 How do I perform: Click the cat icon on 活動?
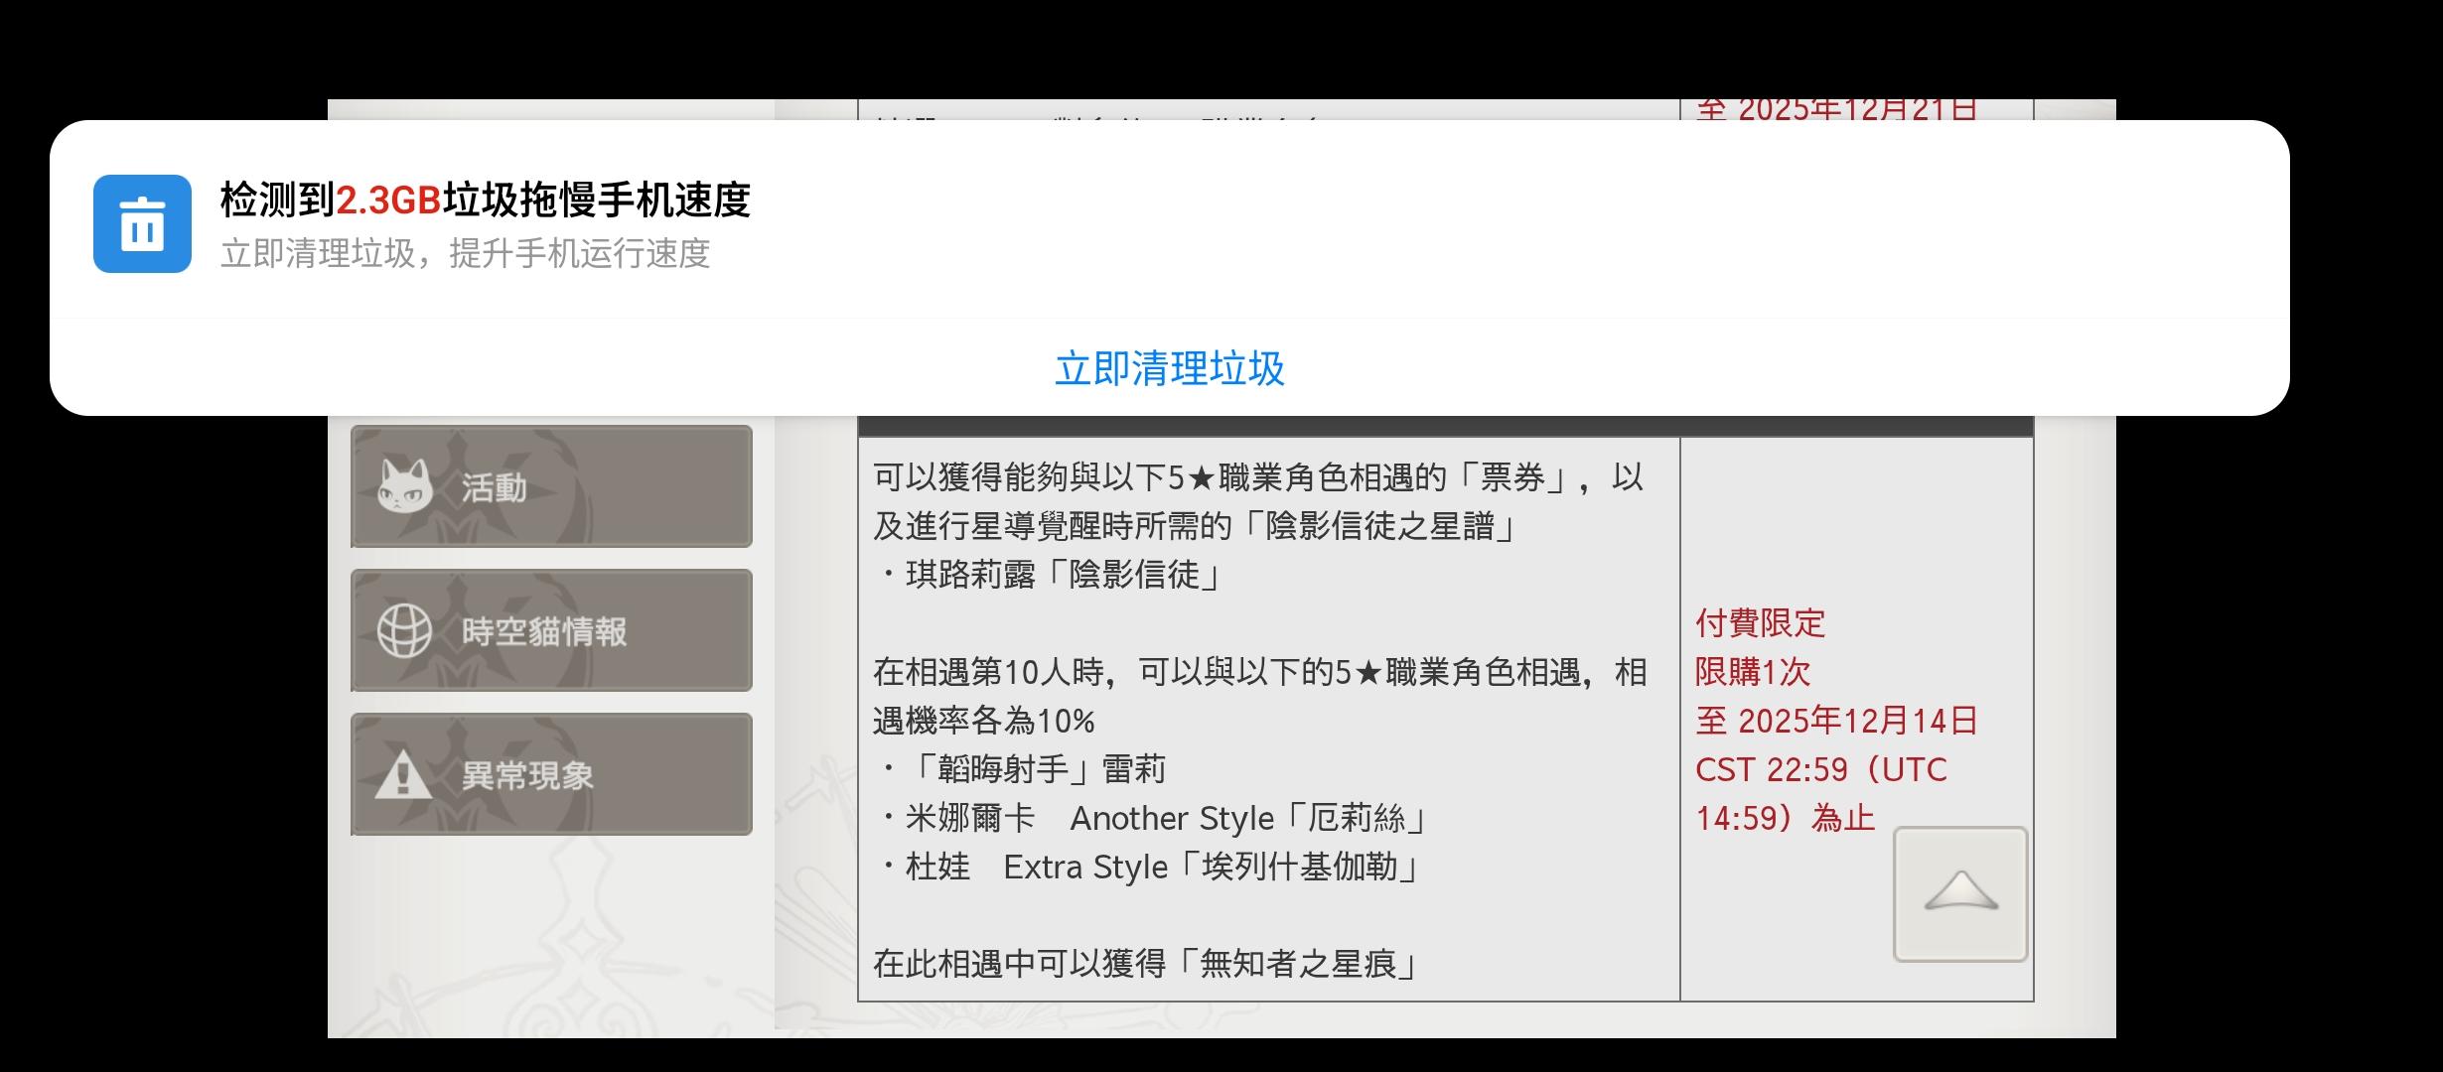(403, 486)
